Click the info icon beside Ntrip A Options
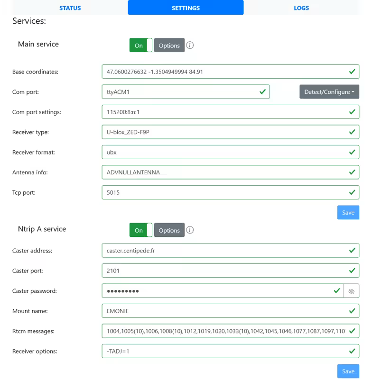The height and width of the screenshot is (379, 372). coord(190,230)
